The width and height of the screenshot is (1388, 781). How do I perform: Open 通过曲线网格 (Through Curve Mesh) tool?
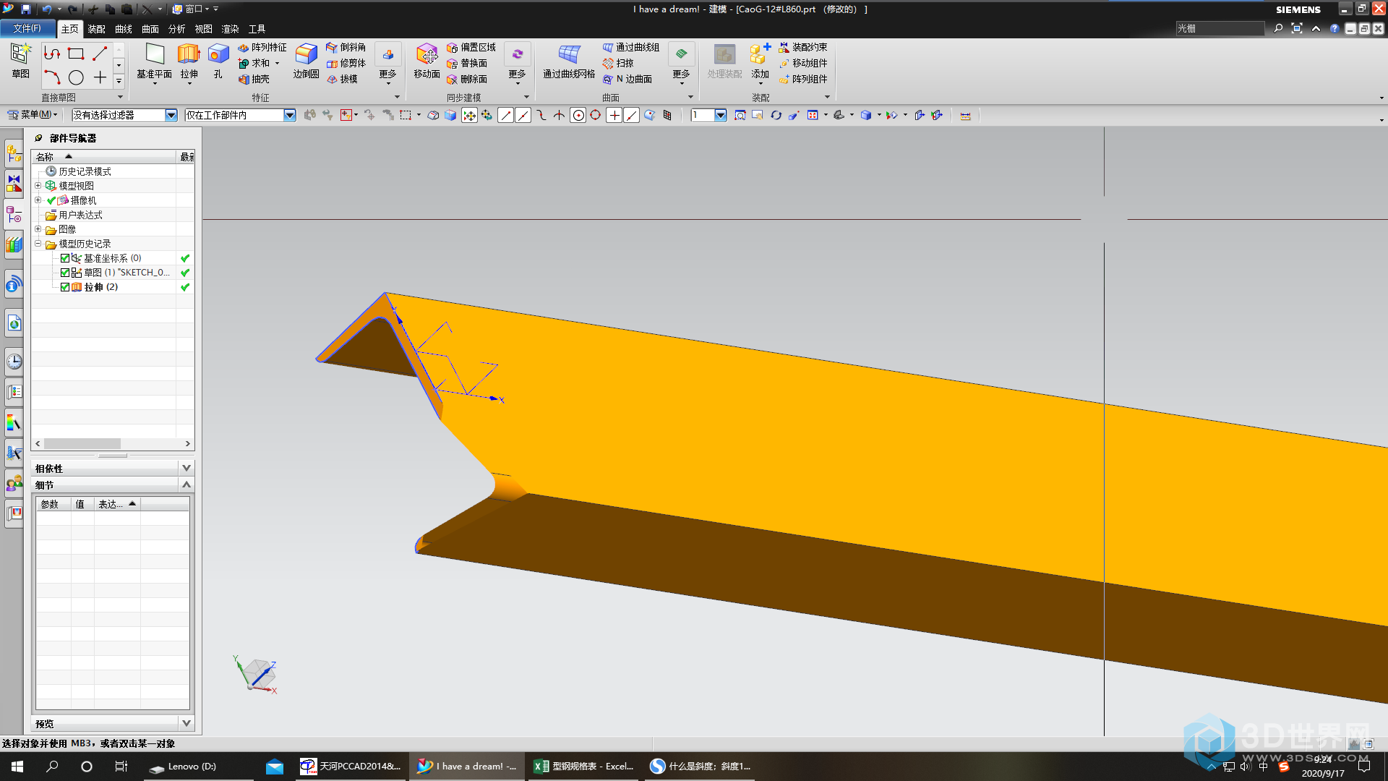coord(569,61)
